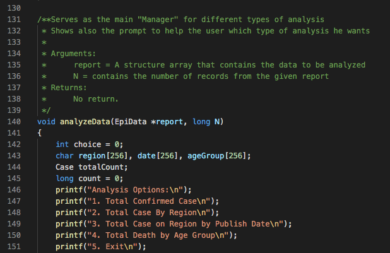The width and height of the screenshot is (390, 253).
Task: Click "3. Total Case on Region by Publish Date" string
Action: point(185,224)
